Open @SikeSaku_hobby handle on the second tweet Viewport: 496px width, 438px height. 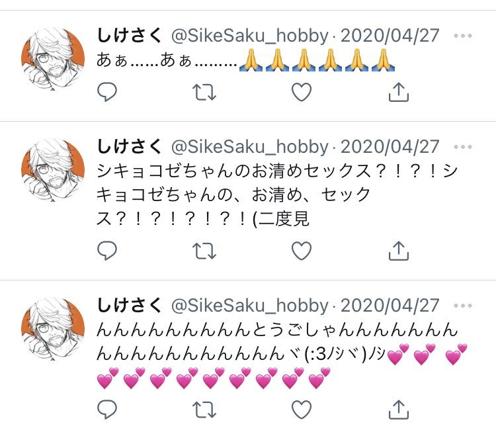coord(250,147)
